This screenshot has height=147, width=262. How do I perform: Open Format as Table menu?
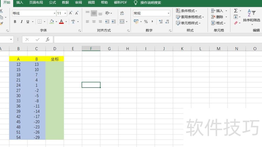click(x=190, y=17)
